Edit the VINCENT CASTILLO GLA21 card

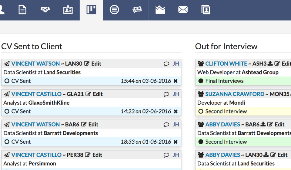tap(94, 94)
